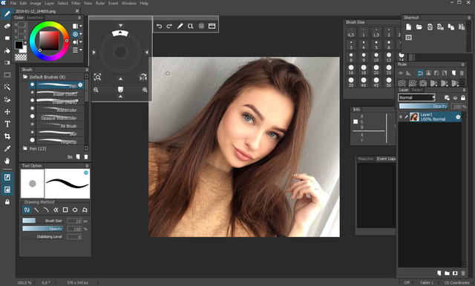Toggle ruler visibility eye in Ruler panel
Screen dimensions: 475x286
(401, 73)
